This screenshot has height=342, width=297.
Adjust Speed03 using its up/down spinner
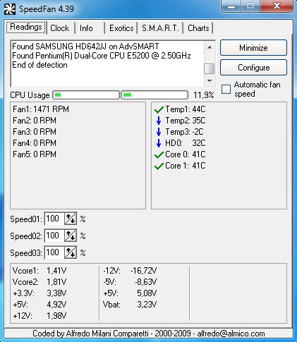tap(71, 252)
